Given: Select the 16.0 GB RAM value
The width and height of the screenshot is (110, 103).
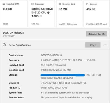Looking at the screenshot, I should coord(7,9).
